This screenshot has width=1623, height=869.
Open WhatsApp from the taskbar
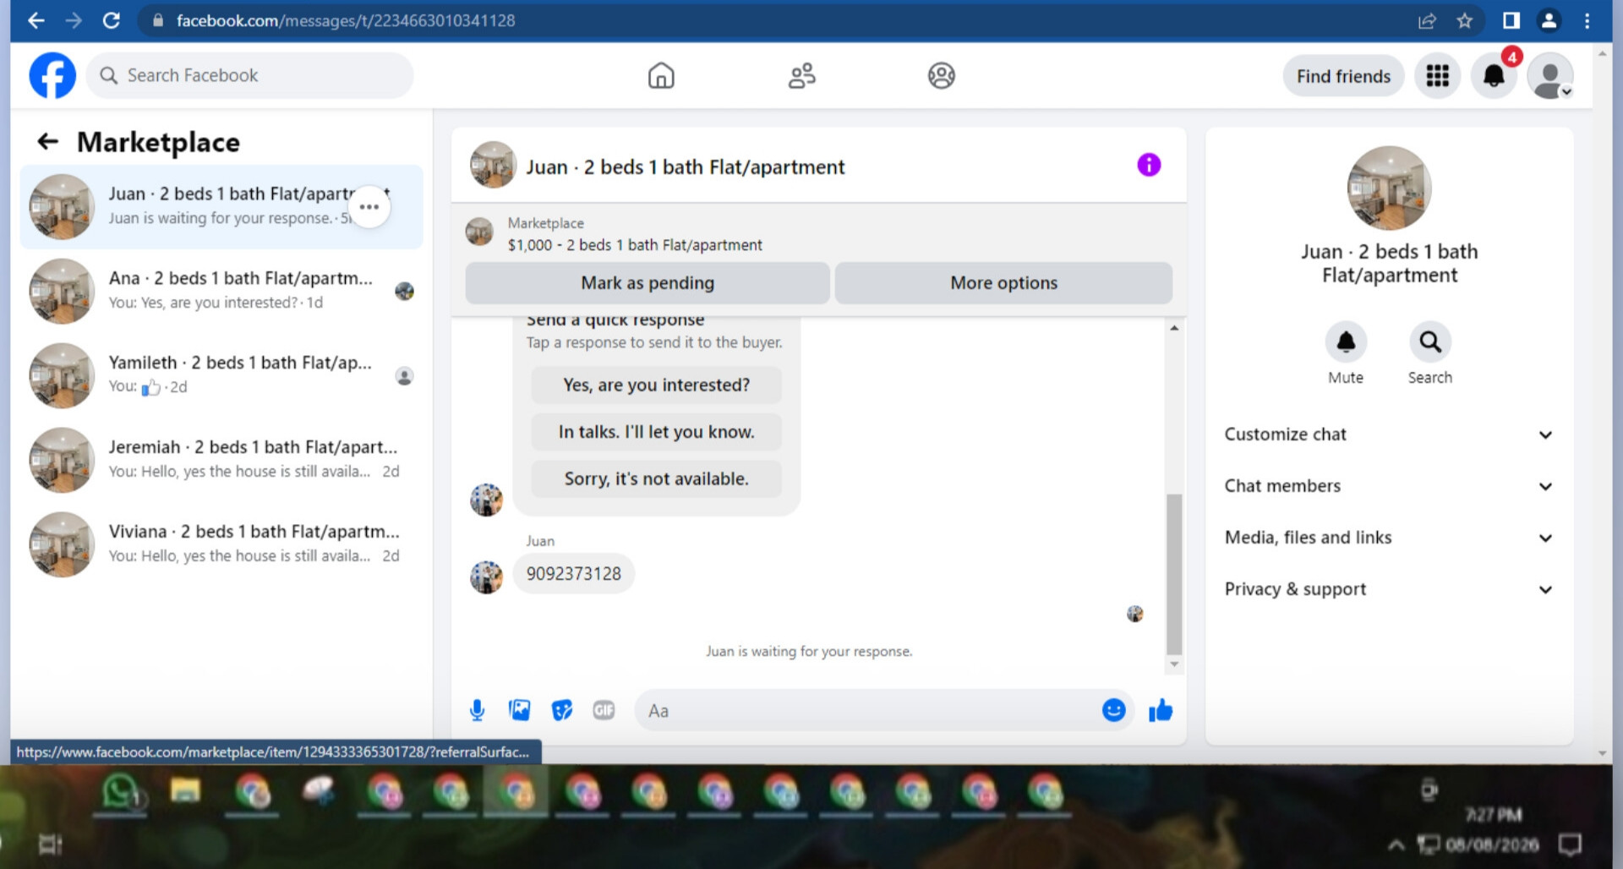[120, 793]
